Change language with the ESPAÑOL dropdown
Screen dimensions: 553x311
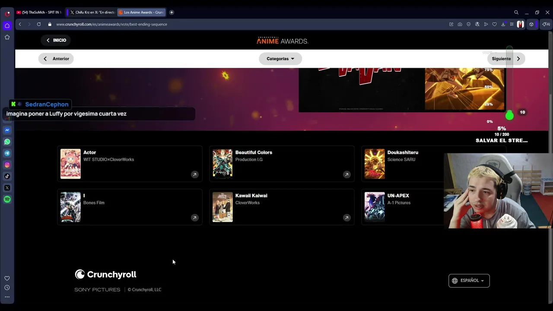(469, 281)
